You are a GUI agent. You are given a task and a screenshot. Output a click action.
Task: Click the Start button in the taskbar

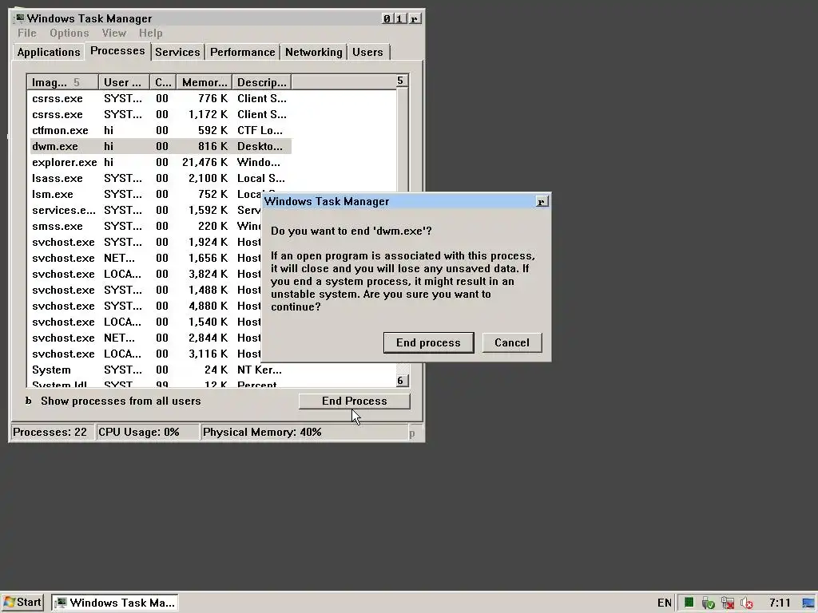click(x=22, y=603)
